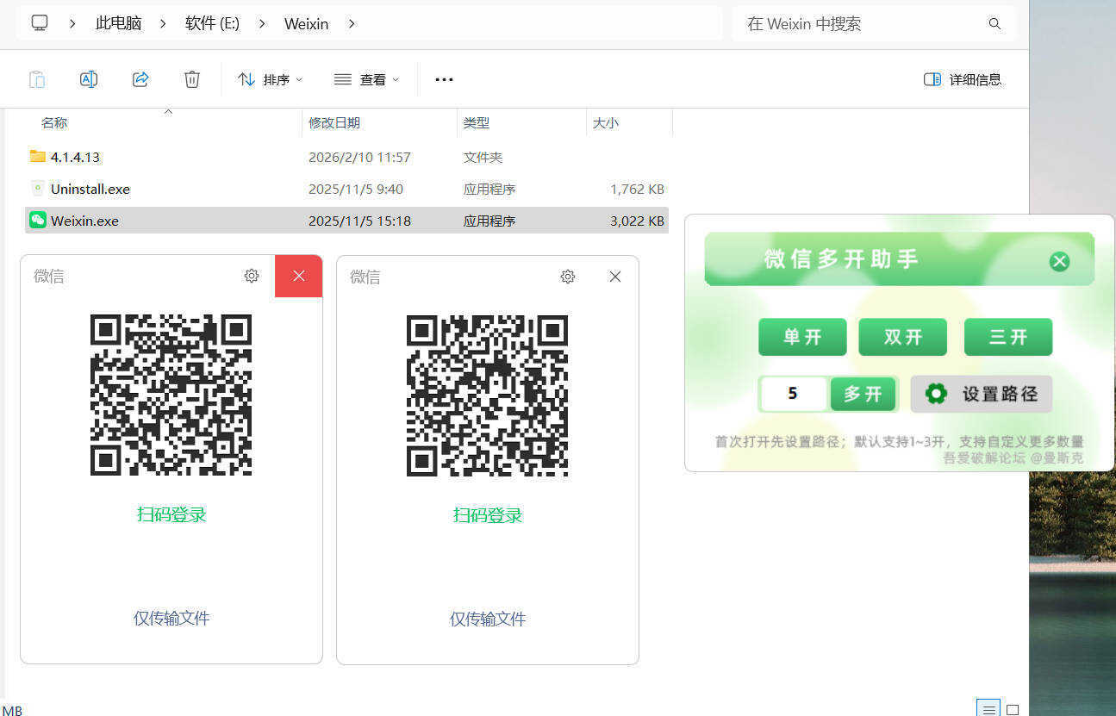
Task: Click 仅传输文件 in left 微信 window
Action: (x=171, y=618)
